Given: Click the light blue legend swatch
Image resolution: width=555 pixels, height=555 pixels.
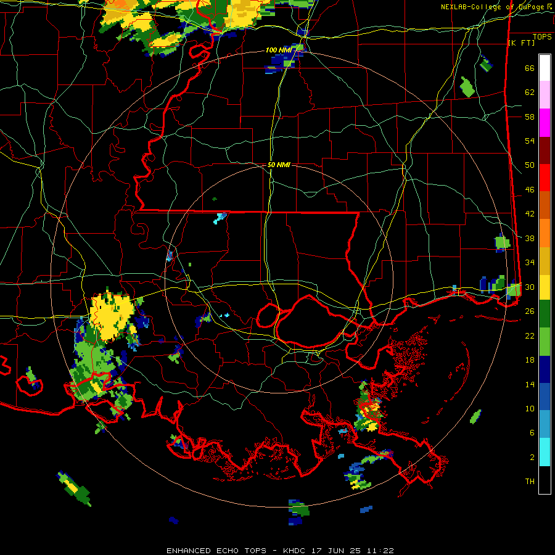Looking at the screenshot, I should [x=545, y=424].
